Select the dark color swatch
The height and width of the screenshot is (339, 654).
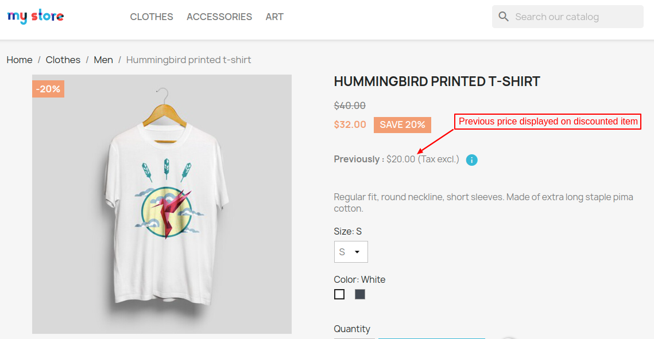(x=360, y=294)
